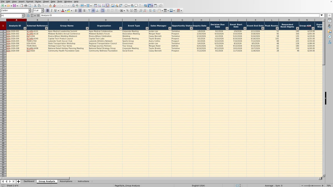Image resolution: width=333 pixels, height=187 pixels.
Task: Toggle the AutoFilter funnel icon
Action: (107, 6)
